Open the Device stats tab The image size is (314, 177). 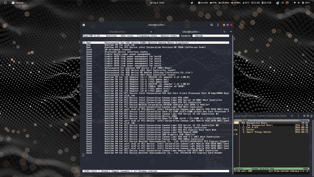coord(169,36)
